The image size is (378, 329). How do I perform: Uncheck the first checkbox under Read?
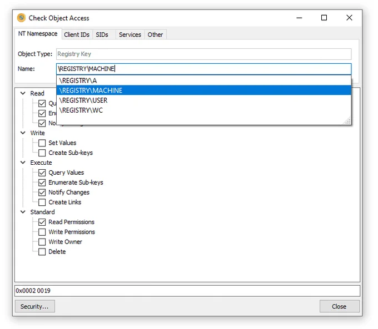tap(42, 104)
